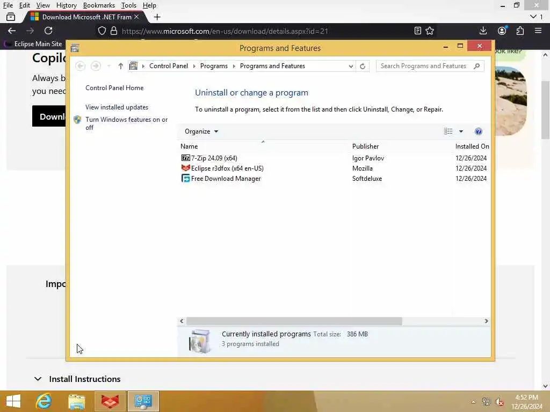The image size is (550, 412).
Task: Open the Edit menu
Action: tap(25, 5)
